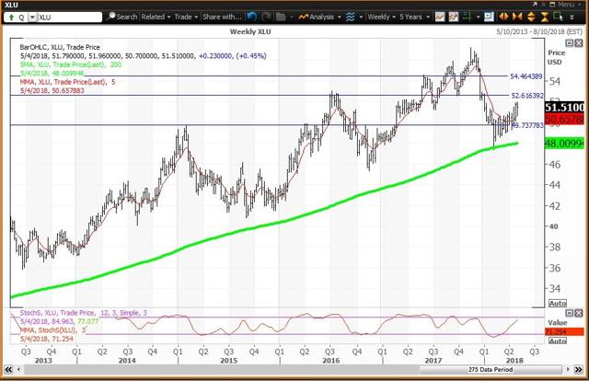Viewport: 589px width, 381px height.
Task: Click the red 50.6578 price tag
Action: click(564, 119)
